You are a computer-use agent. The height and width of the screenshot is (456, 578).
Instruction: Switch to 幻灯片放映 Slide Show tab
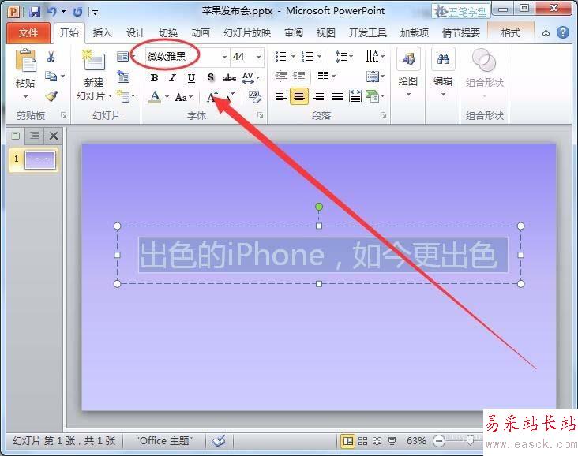click(247, 33)
